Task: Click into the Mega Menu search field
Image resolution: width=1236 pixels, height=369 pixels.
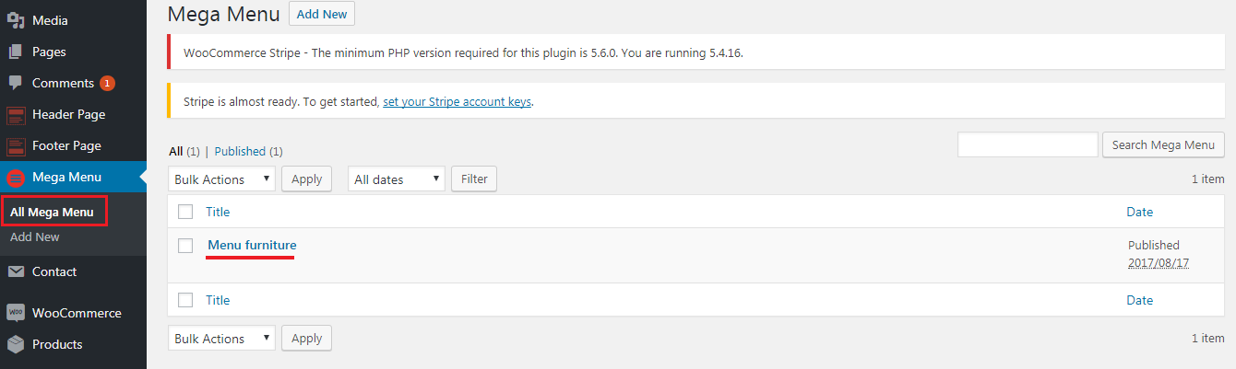Action: (1028, 144)
